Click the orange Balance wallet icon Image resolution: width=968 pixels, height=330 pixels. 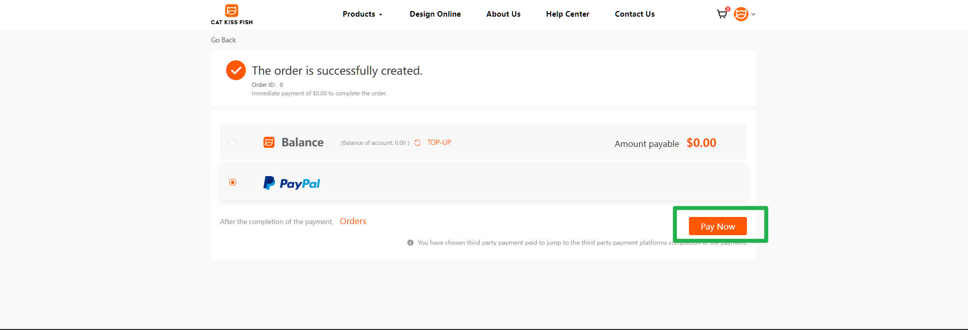pyautogui.click(x=269, y=142)
